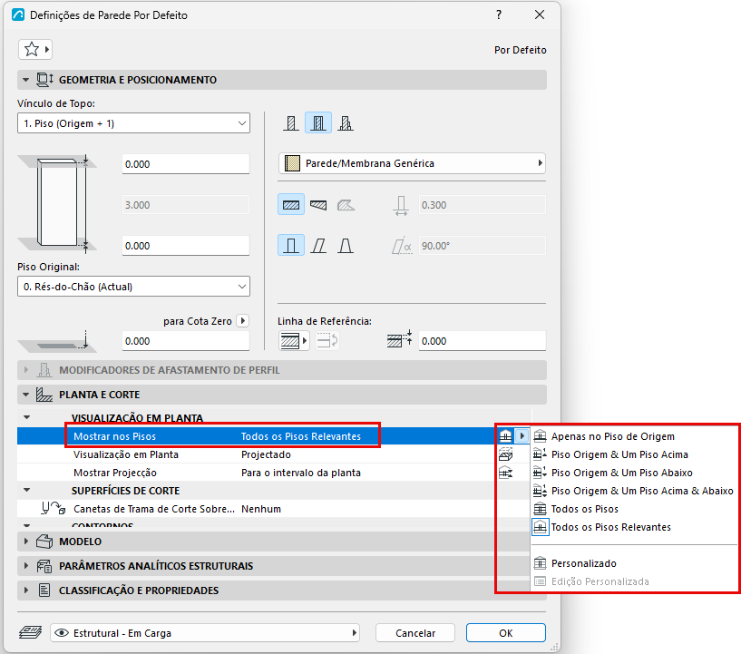Click the bottom offset to home story field
The height and width of the screenshot is (654, 741).
click(186, 246)
